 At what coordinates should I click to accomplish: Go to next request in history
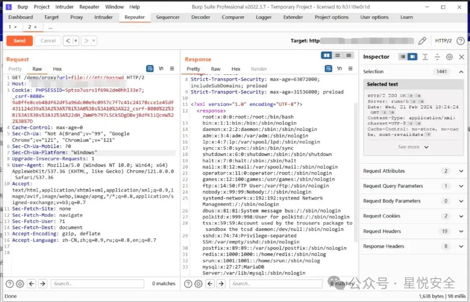pyautogui.click(x=86, y=41)
